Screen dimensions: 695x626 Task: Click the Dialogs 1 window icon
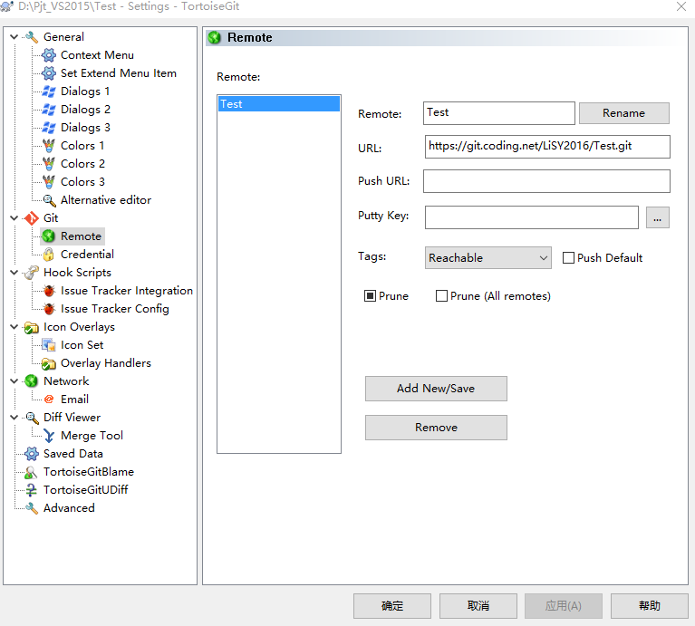click(49, 91)
